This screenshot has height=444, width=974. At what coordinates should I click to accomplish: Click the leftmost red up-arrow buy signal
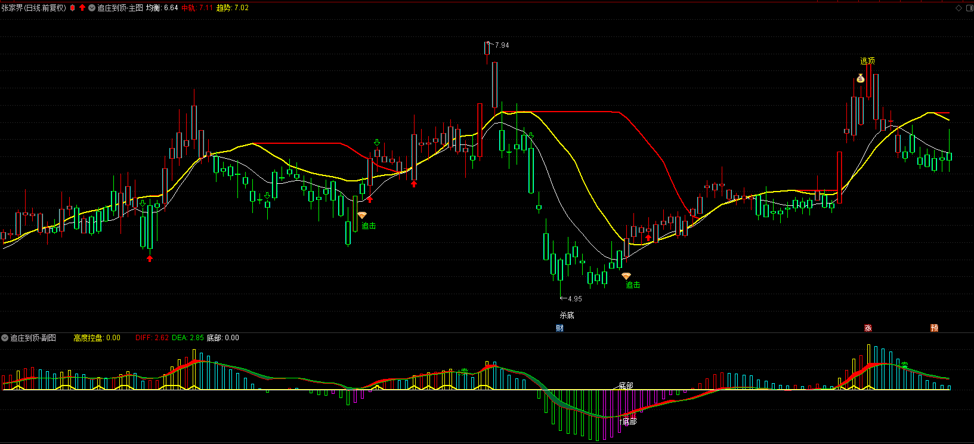150,258
